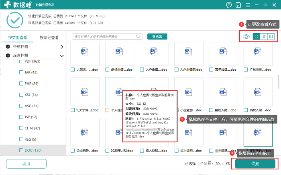Viewport: 281px width, 175px height.
Task: Tick checkbox for 1_关于停 doc file
Action: [x=73, y=110]
